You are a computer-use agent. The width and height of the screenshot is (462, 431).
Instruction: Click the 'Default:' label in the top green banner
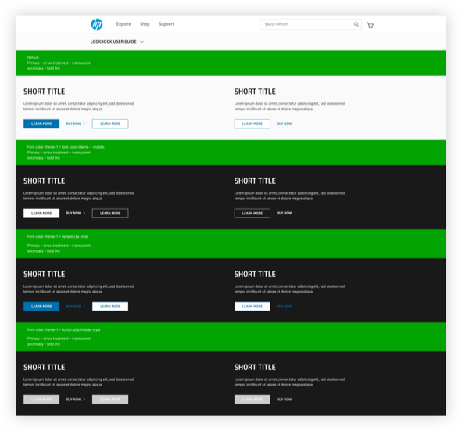click(34, 57)
